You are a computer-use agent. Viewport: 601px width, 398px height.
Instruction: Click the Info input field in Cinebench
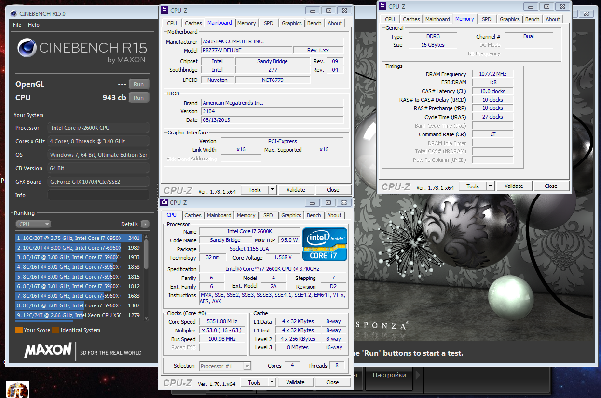tap(98, 195)
